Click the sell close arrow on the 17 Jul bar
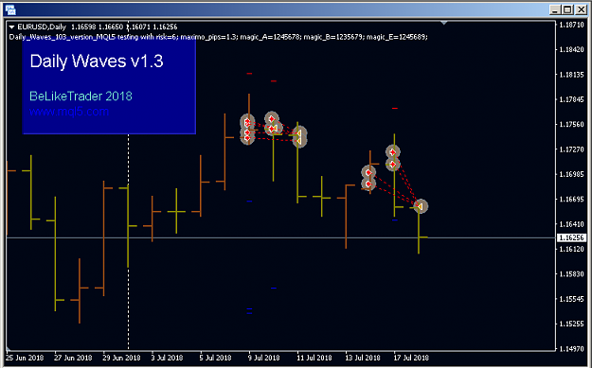 tap(420, 206)
